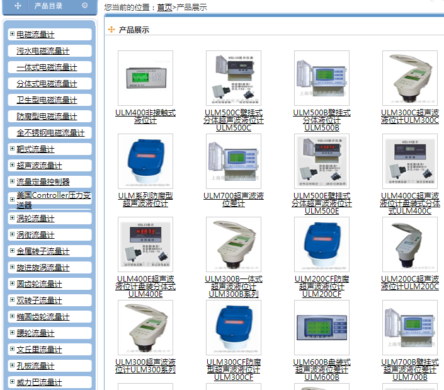Expand the 涡轮流量计 plus icon
The width and height of the screenshot is (444, 390).
(12, 218)
